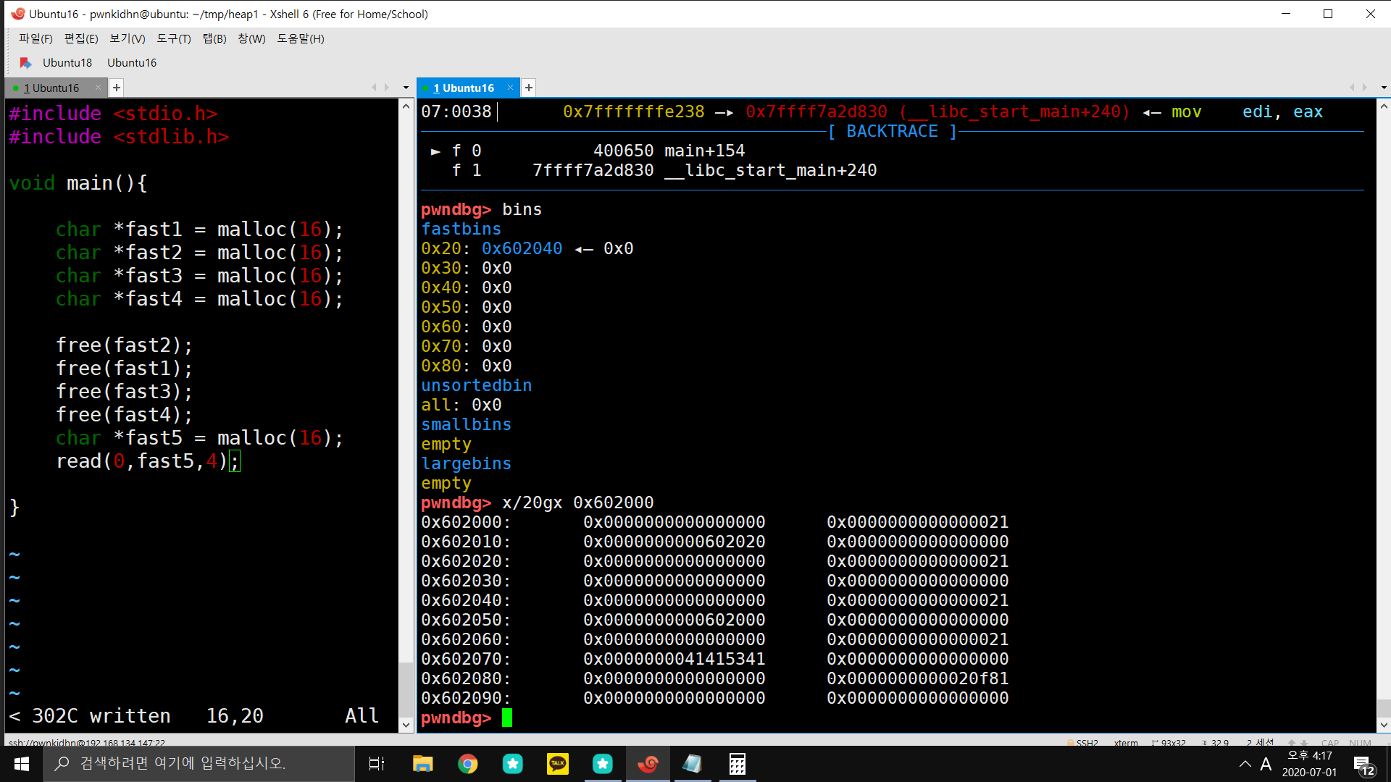The image size is (1391, 782).
Task: Click the 'unsortedbin' heading in terminal
Action: [x=476, y=385]
